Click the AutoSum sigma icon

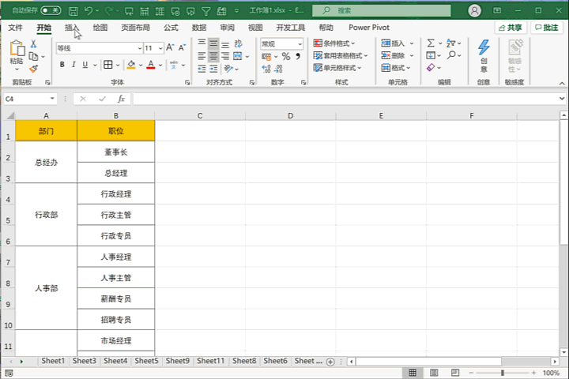pos(431,43)
